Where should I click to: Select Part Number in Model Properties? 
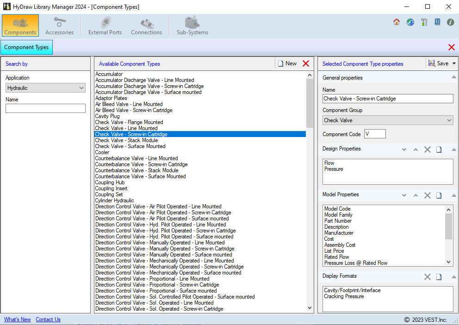pyautogui.click(x=338, y=221)
